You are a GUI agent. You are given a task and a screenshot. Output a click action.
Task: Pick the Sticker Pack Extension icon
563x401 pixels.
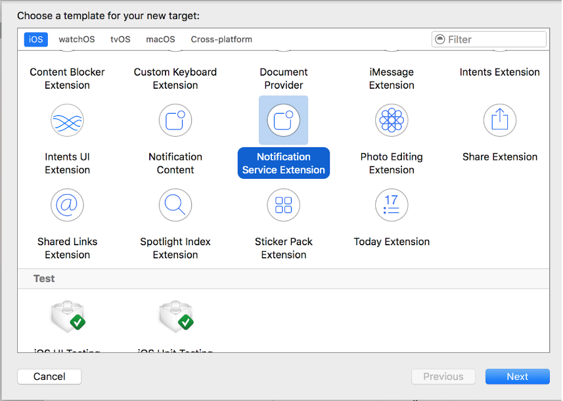[283, 205]
